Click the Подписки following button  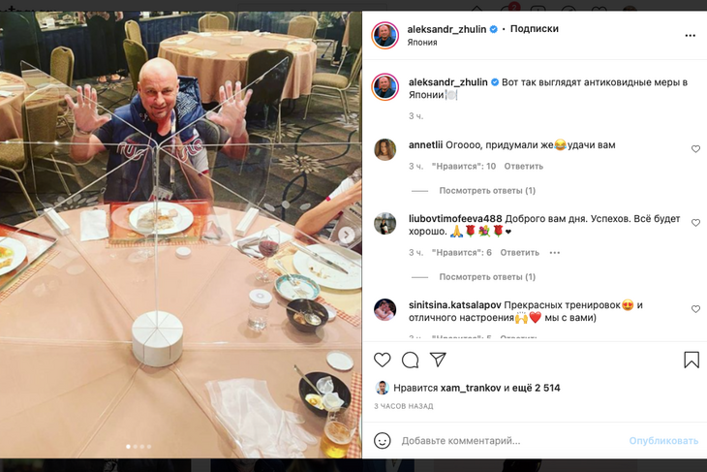click(x=535, y=29)
